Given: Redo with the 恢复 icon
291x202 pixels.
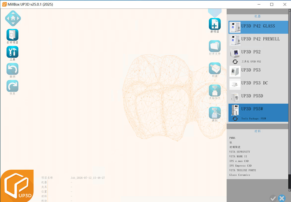Looking at the screenshot, I should coord(13,86).
